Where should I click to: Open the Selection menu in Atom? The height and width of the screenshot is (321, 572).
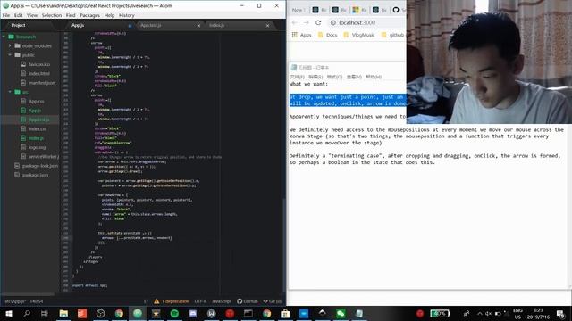pos(52,15)
